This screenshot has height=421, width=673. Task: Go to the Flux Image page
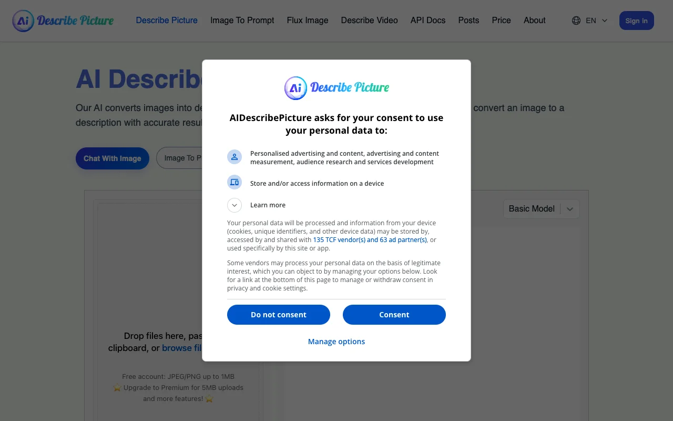pyautogui.click(x=308, y=21)
